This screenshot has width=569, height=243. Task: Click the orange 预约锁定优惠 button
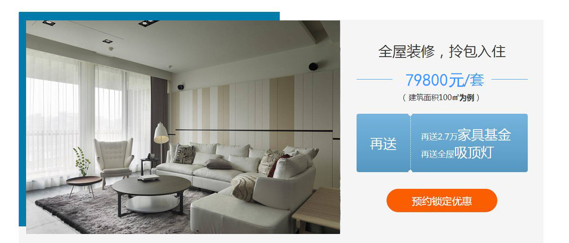442,200
